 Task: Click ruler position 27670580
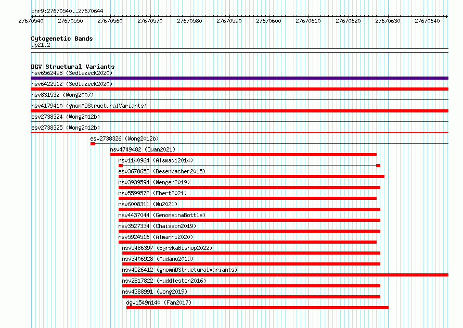[x=189, y=21]
